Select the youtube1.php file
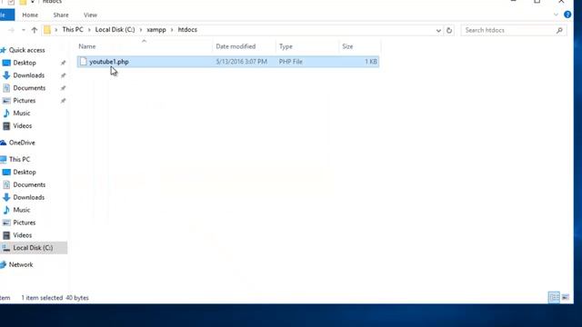This screenshot has width=582, height=327. 228,62
